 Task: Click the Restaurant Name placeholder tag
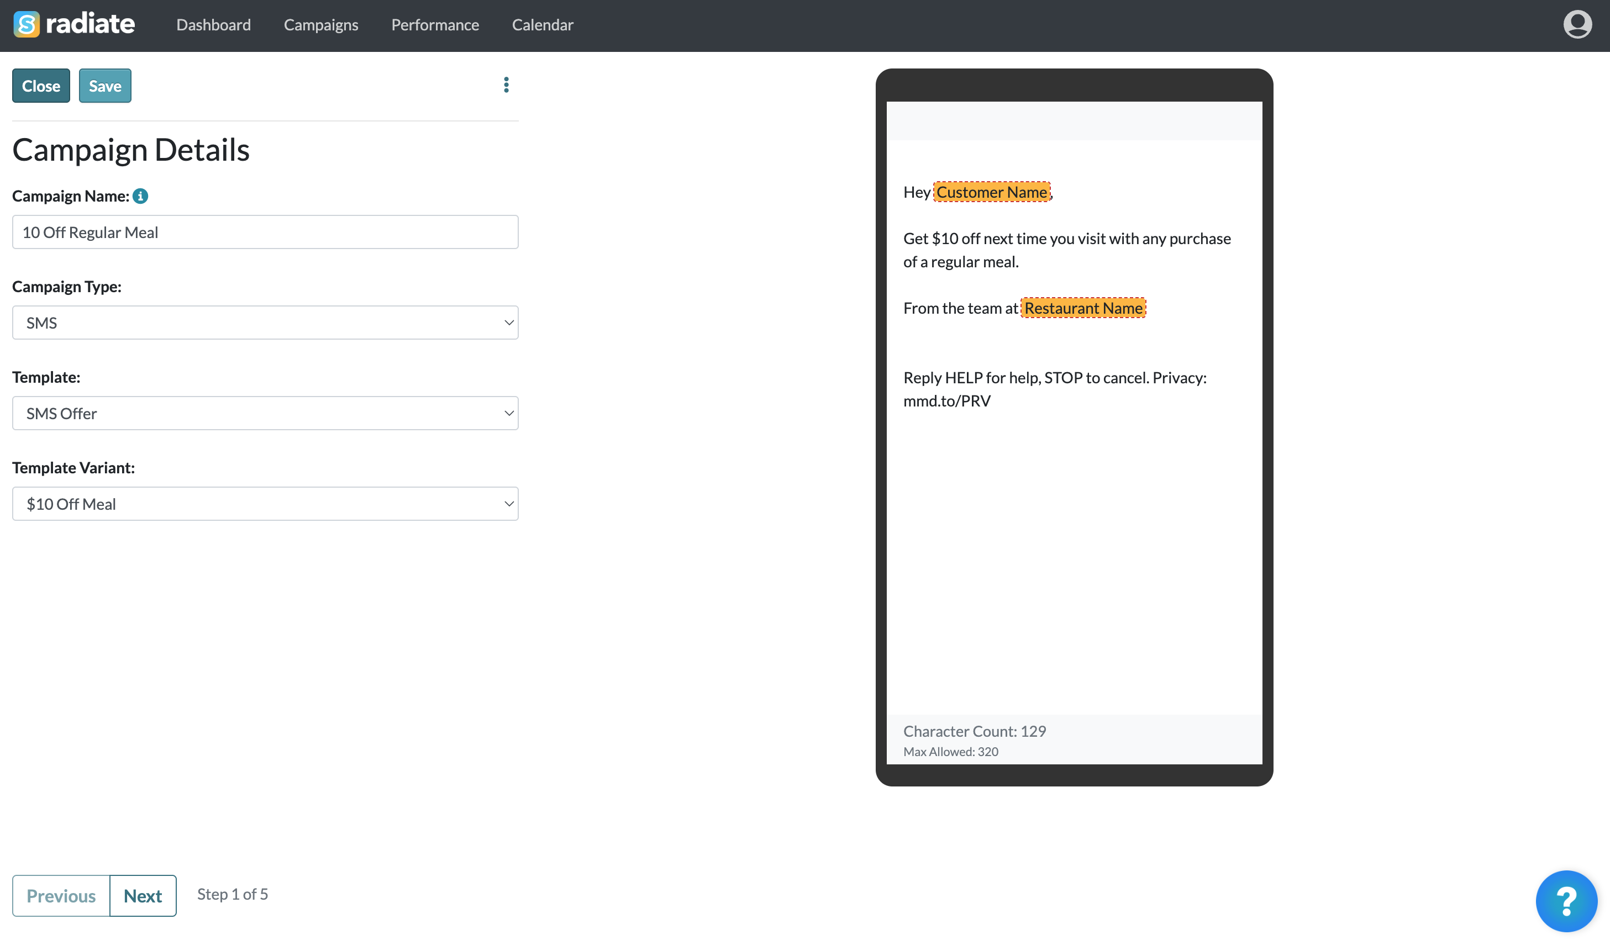click(1083, 308)
